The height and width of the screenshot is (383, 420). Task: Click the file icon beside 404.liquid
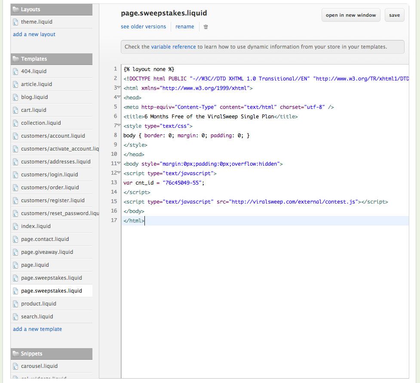15,71
